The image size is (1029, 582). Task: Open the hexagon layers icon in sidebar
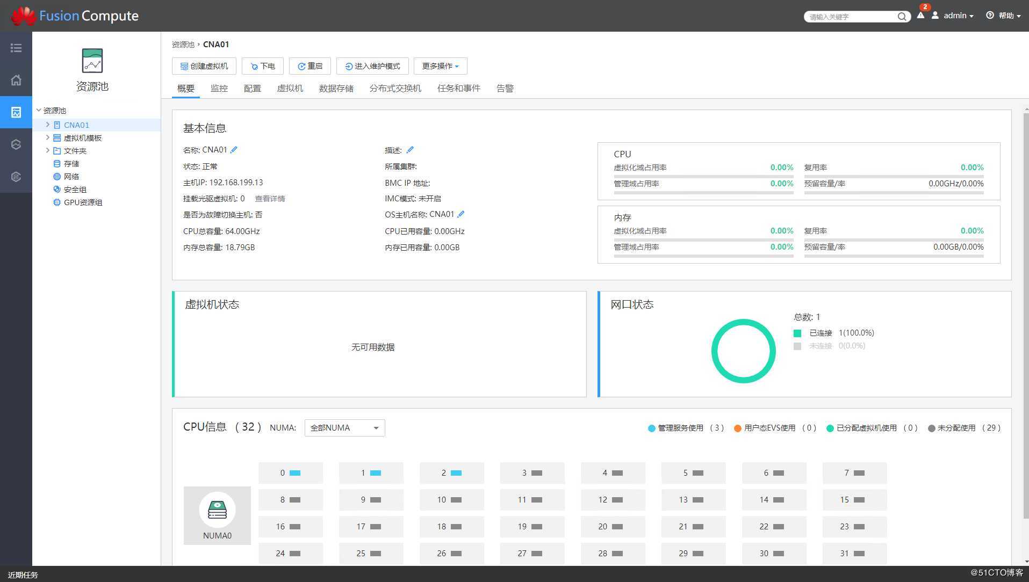(x=16, y=144)
